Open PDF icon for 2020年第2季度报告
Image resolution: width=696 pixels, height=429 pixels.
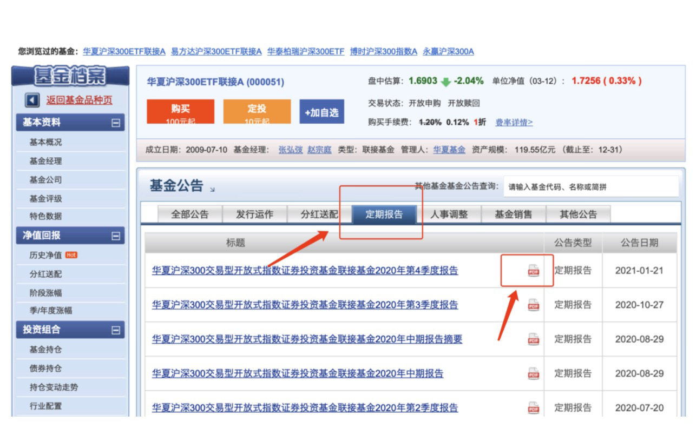(x=534, y=408)
